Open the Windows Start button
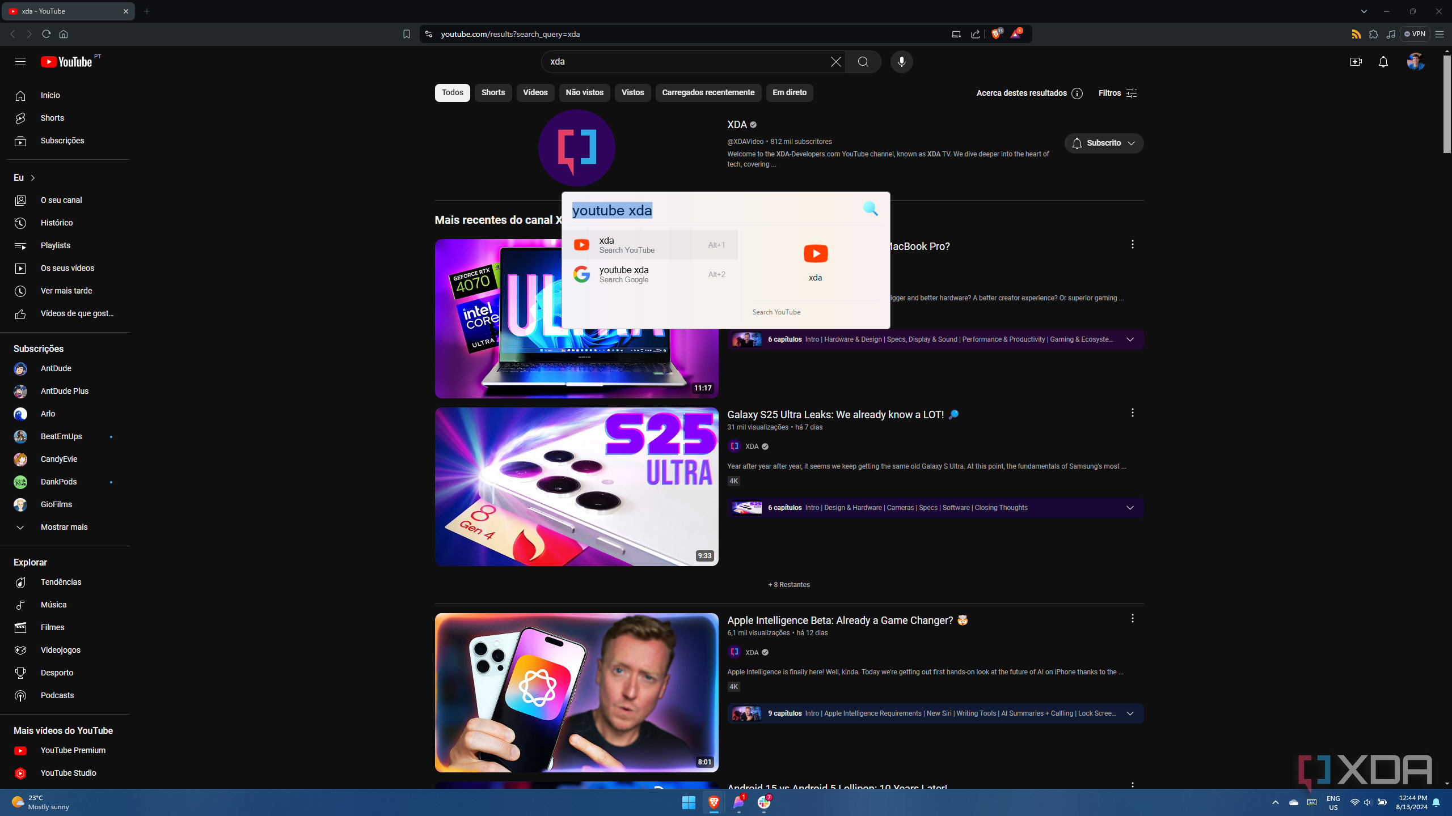 689,802
